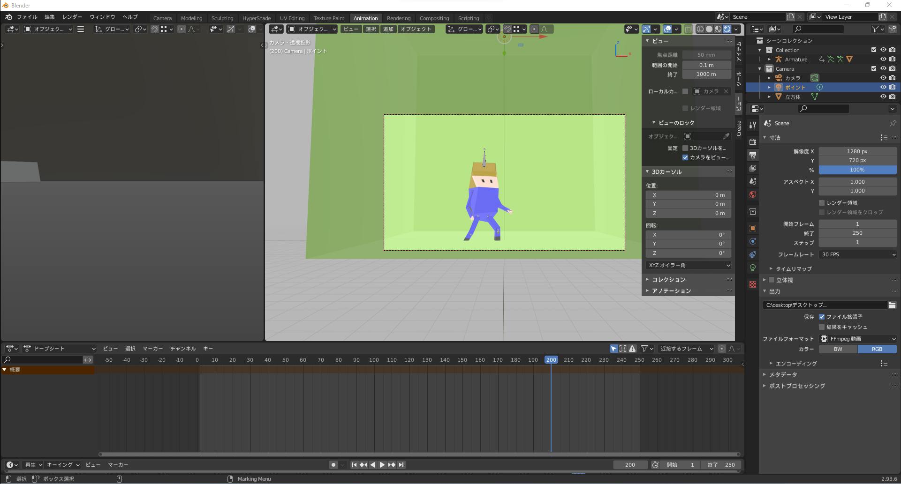
Task: Open the 近接するフレーム dropdown
Action: [686, 349]
